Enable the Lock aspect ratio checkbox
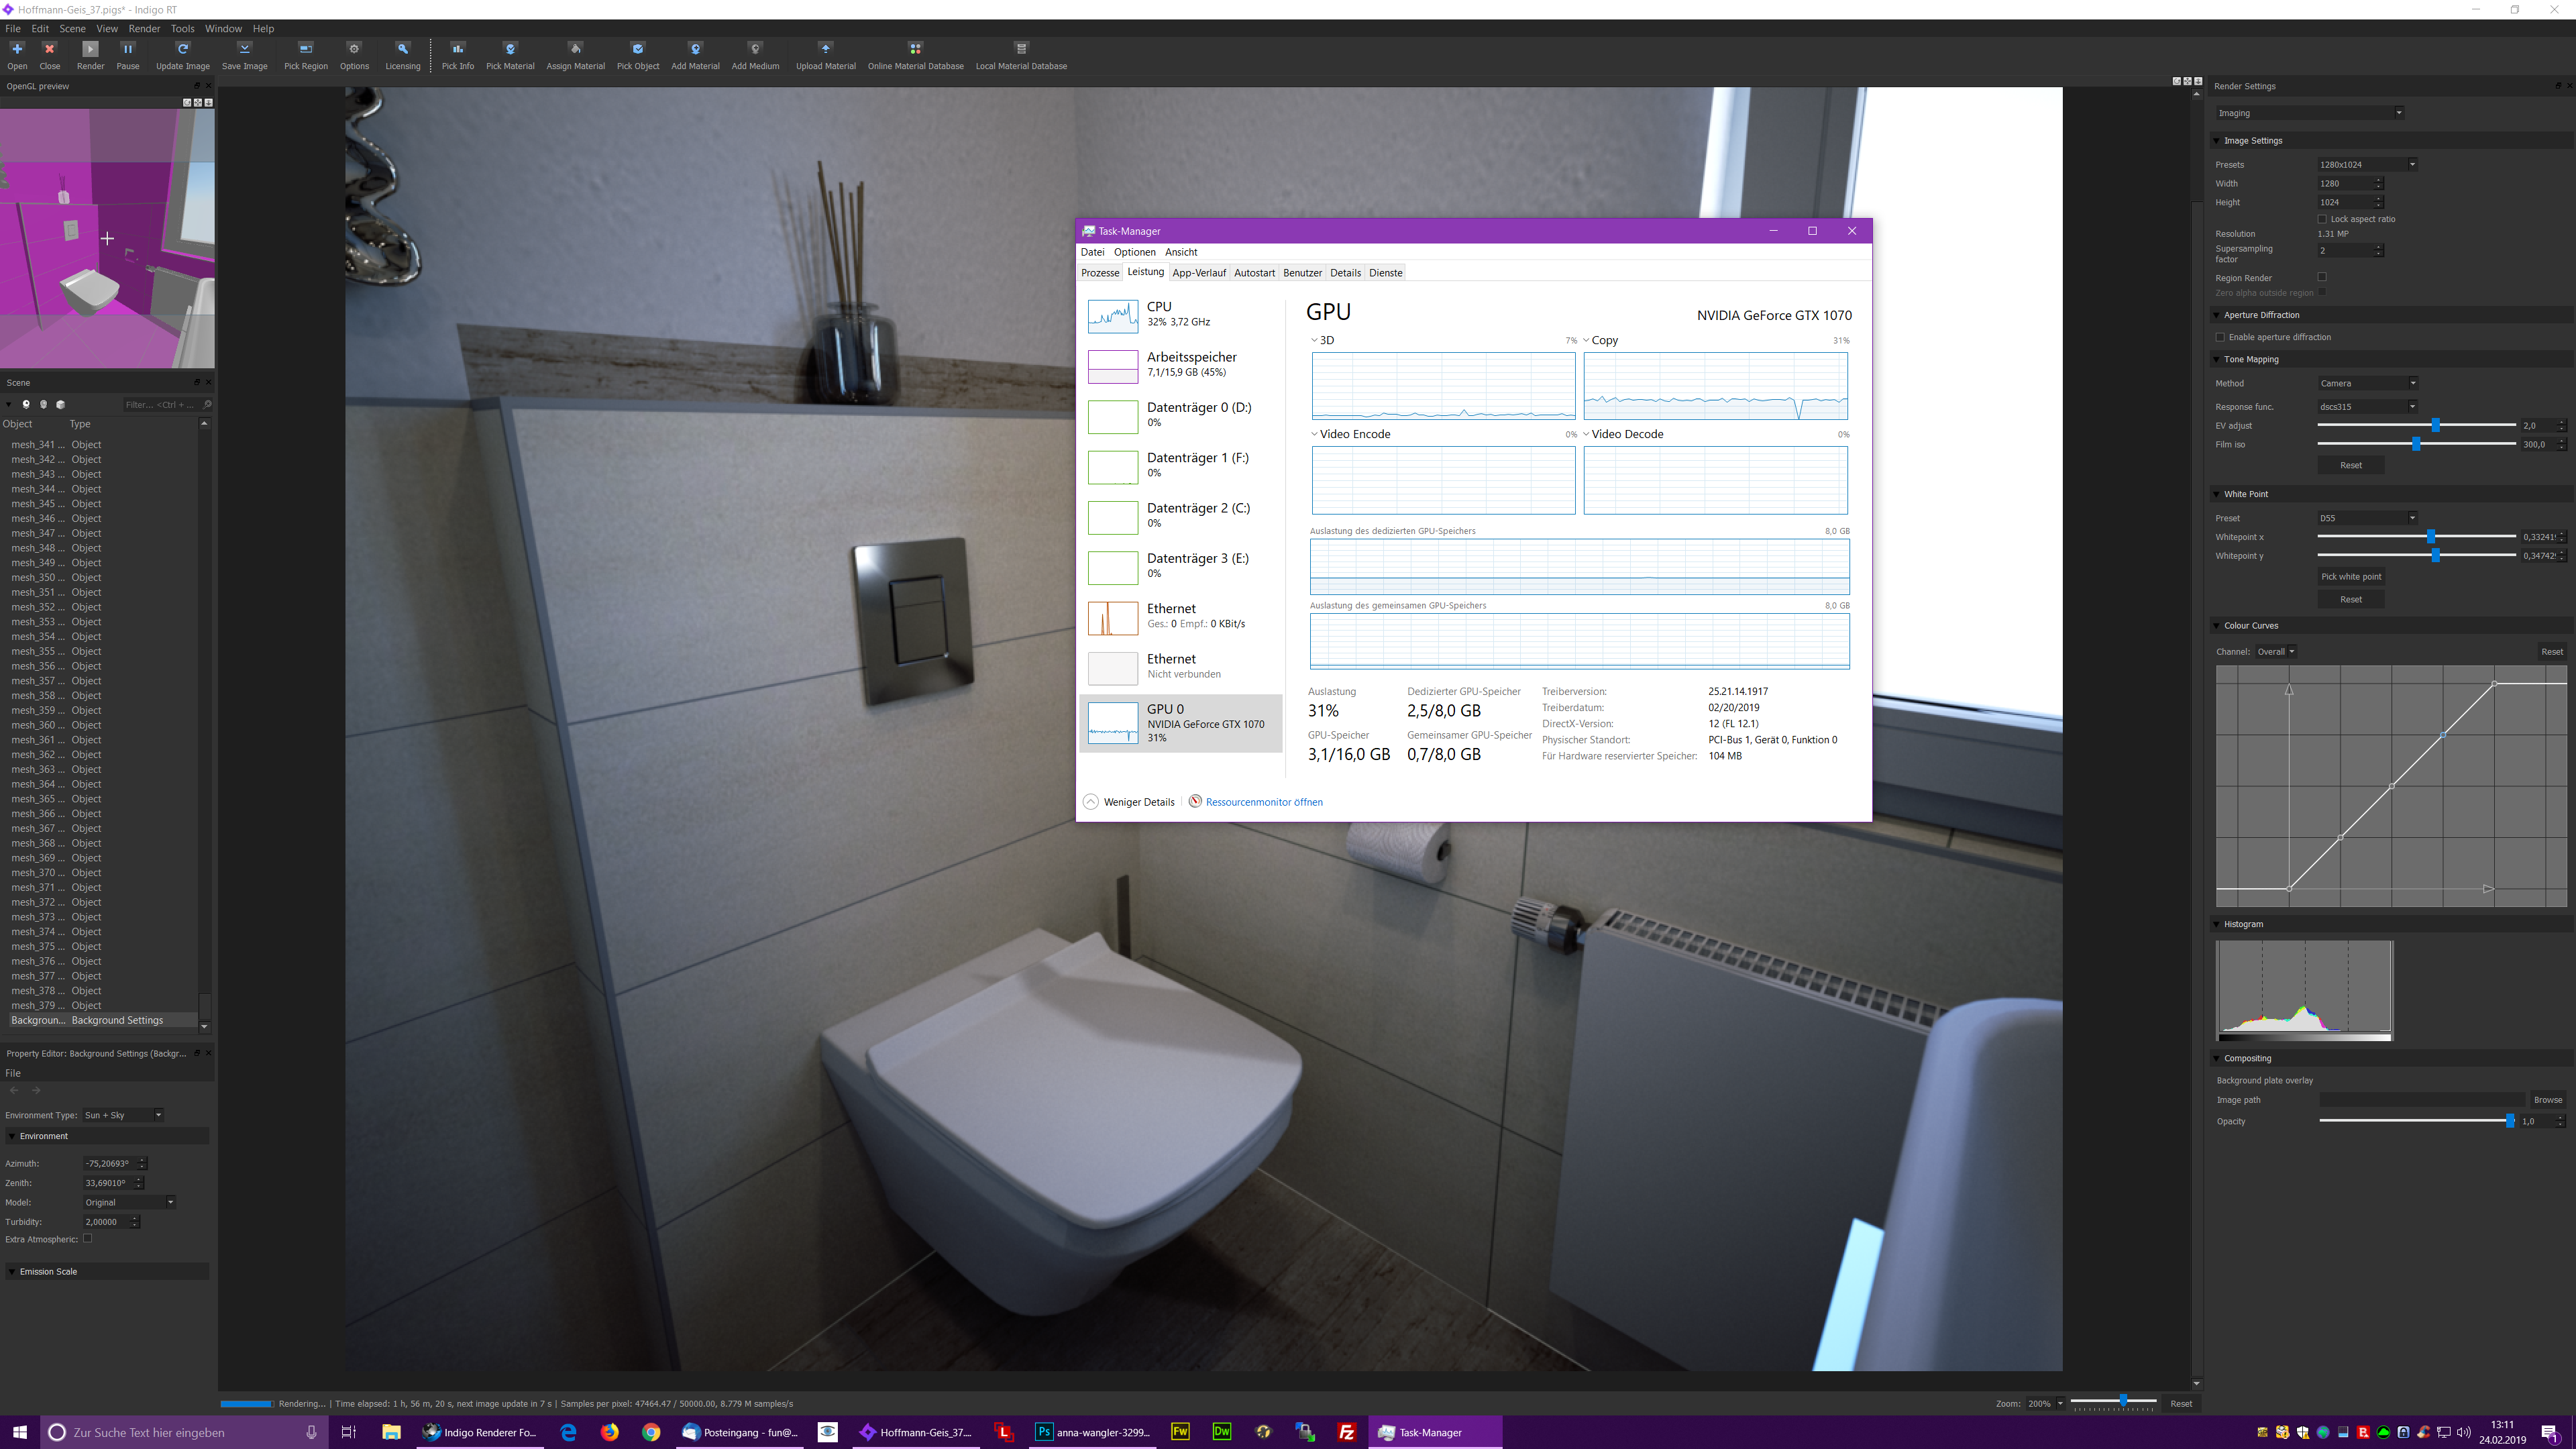 (2322, 219)
